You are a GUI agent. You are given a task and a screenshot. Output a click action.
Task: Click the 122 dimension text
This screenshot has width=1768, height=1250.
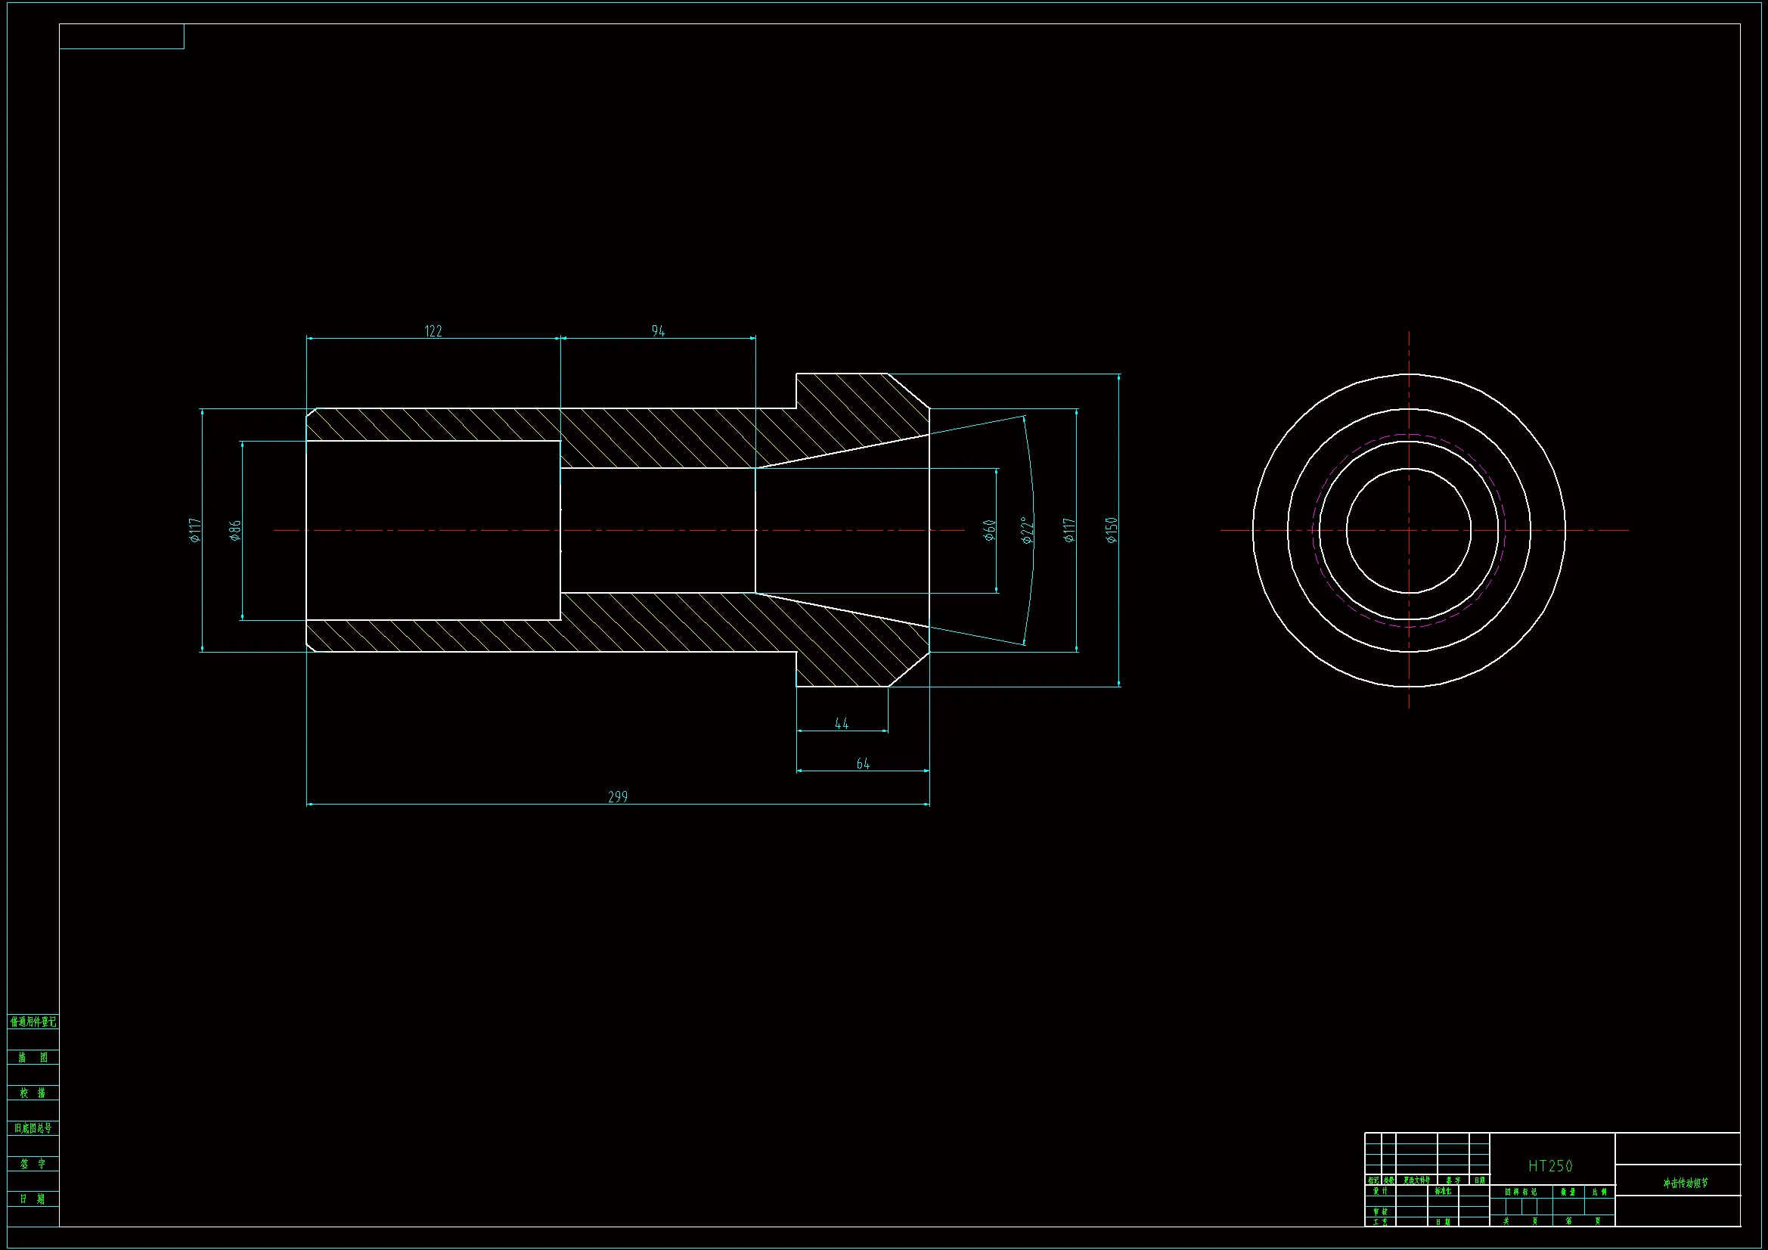(x=433, y=331)
